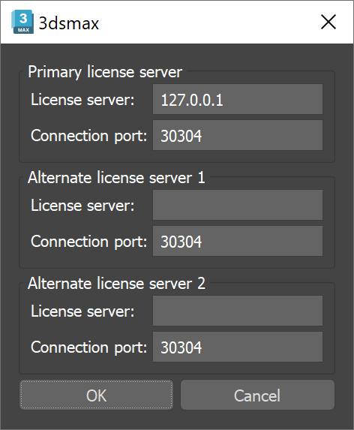Screen dimensions: 354x430
Task: Click Alternate license server 2 connection port field
Action: point(238,347)
